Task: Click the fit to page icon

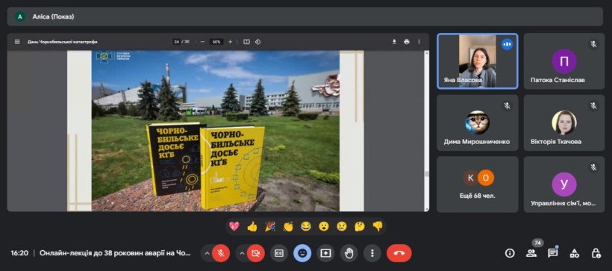Action: (x=246, y=42)
